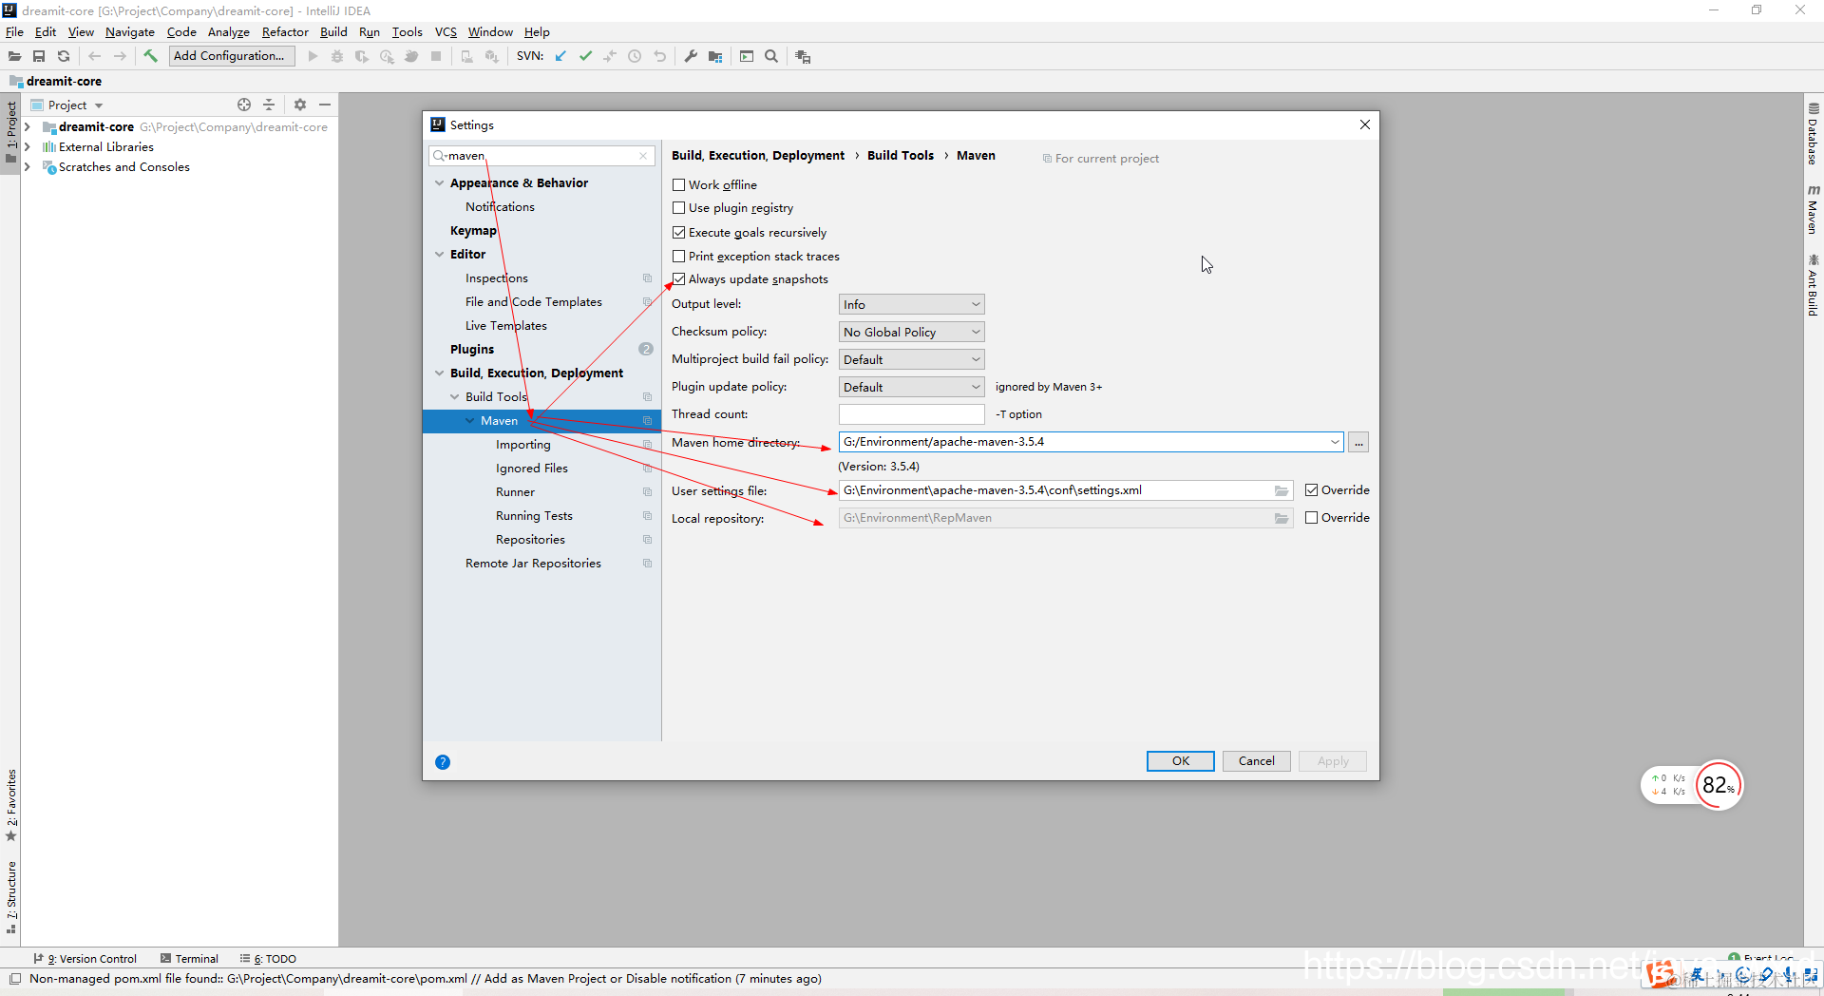Click the Search Everywhere magnifier icon
Viewport: 1824px width, 996px height.
pyautogui.click(x=771, y=56)
